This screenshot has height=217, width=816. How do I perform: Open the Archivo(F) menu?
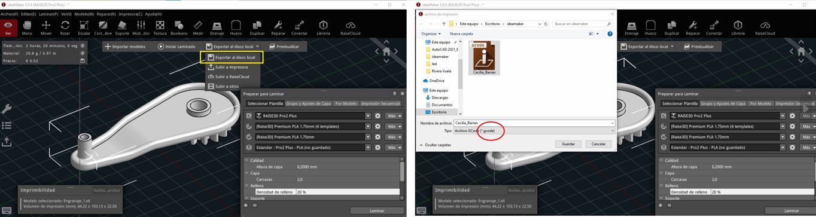coord(9,14)
